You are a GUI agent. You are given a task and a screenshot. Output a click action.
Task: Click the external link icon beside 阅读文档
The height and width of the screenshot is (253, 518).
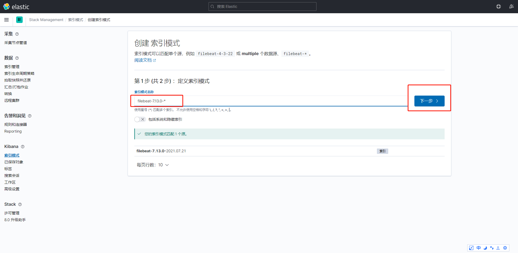point(154,60)
